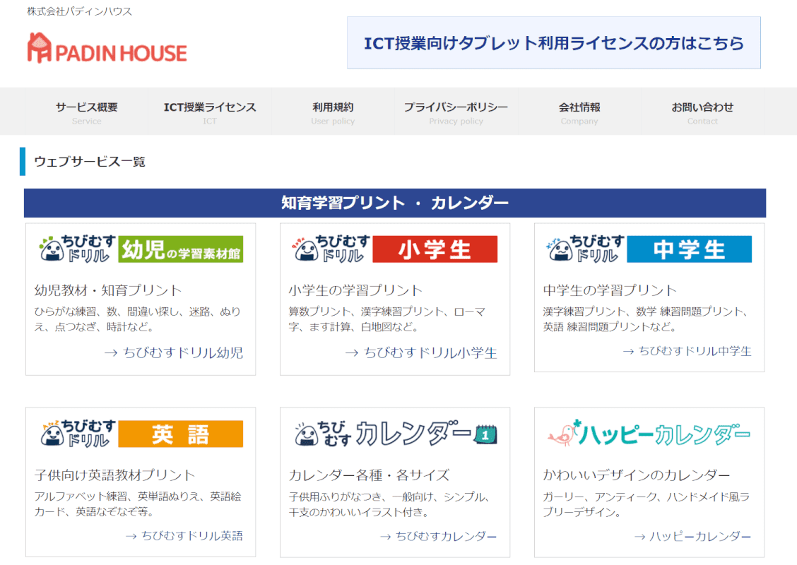Click the 子供向け英語教材プリント heading
Image resolution: width=797 pixels, height=565 pixels.
pyautogui.click(x=115, y=475)
